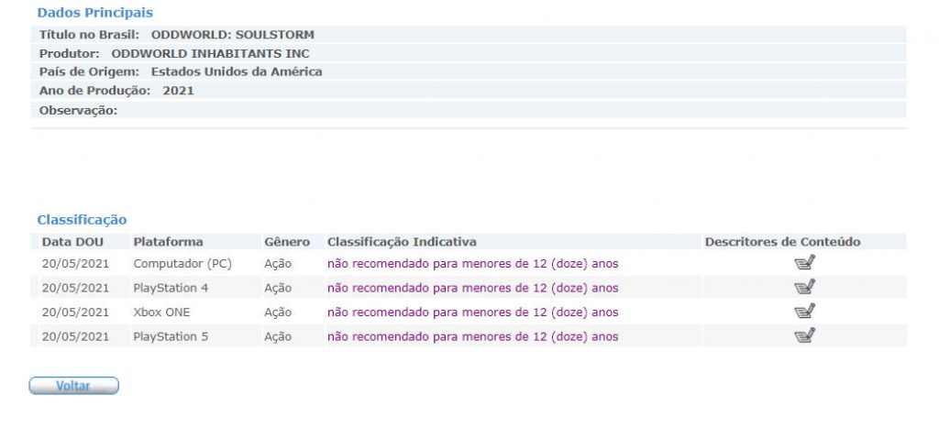Select the date in the Xbox ONE row
This screenshot has height=427, width=939.
tap(75, 312)
